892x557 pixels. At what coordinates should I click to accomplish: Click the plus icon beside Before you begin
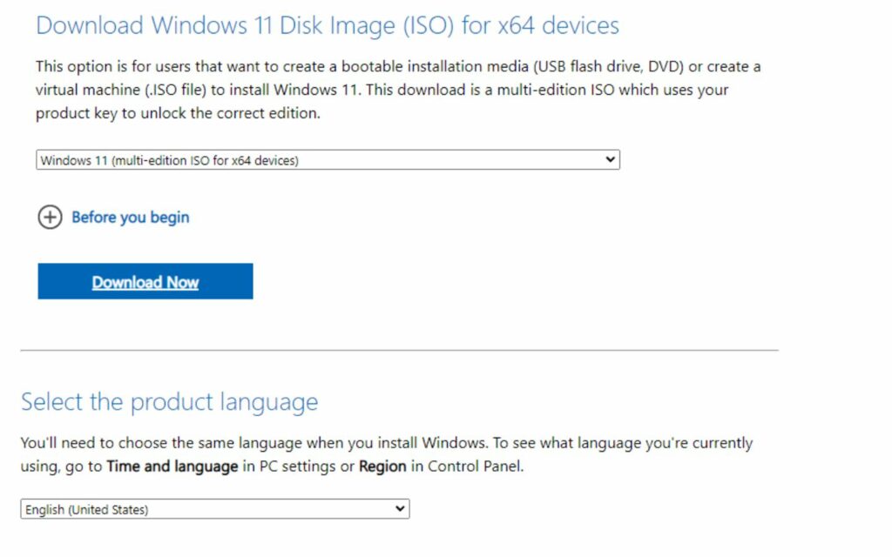(x=50, y=218)
